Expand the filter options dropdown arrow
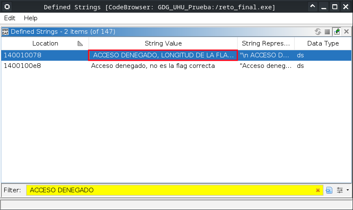 pyautogui.click(x=348, y=190)
